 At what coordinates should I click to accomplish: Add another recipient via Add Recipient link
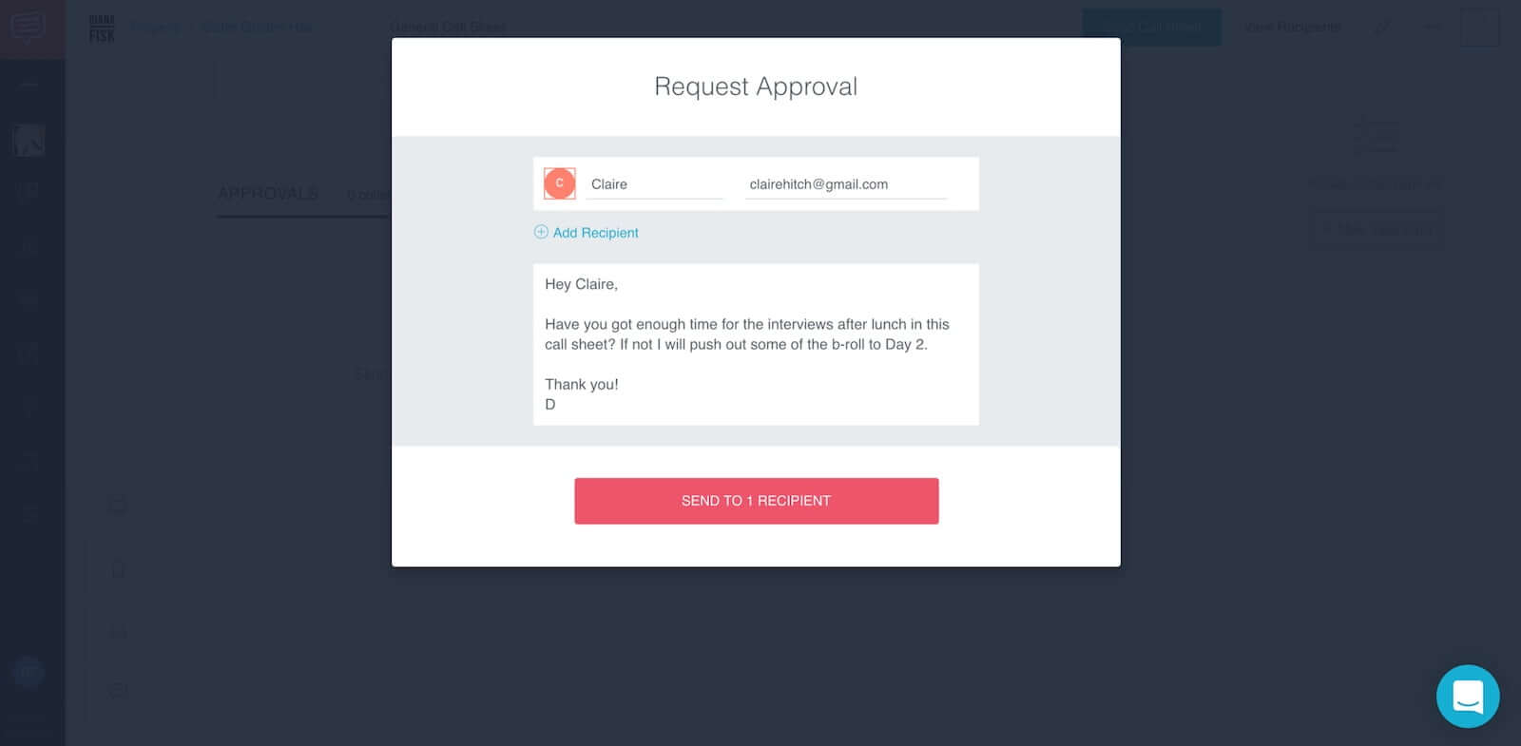[595, 233]
